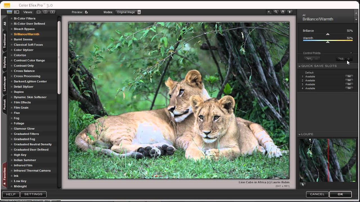Set quick save slot 2
The width and height of the screenshot is (360, 202).
(349, 81)
